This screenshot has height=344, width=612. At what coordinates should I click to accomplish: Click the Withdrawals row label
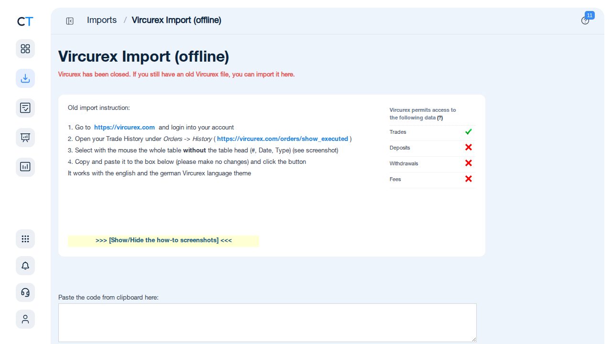coord(404,163)
